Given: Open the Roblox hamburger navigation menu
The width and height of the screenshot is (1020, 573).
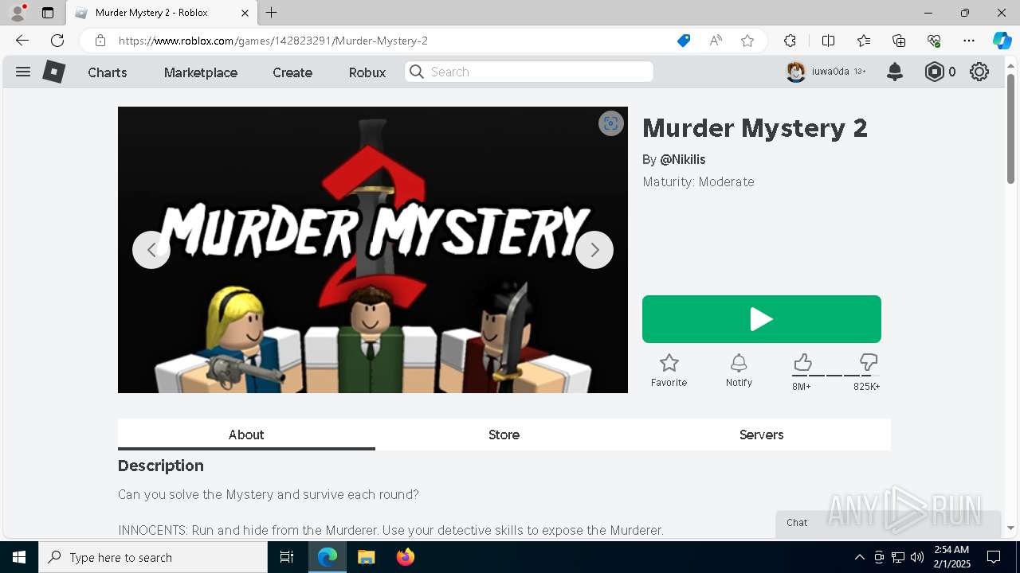Looking at the screenshot, I should pyautogui.click(x=23, y=72).
